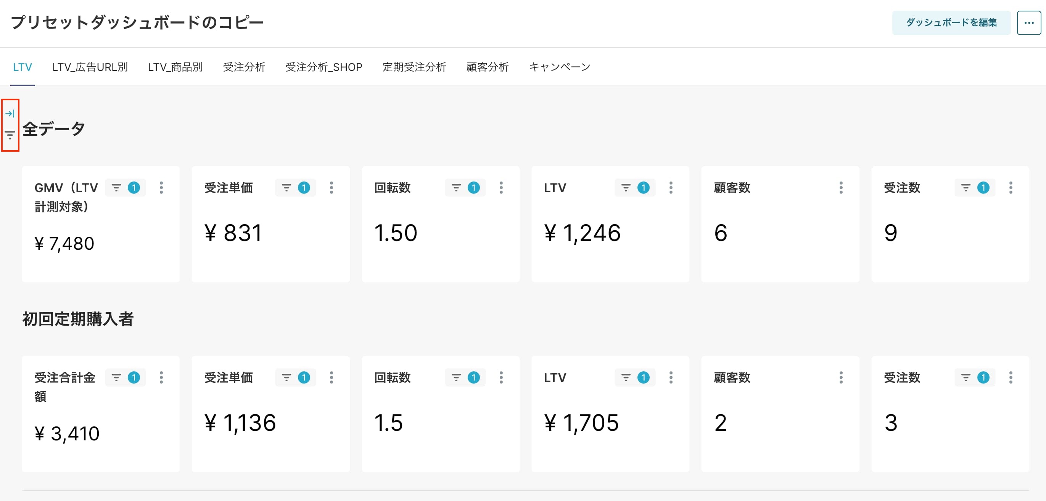The width and height of the screenshot is (1046, 501).
Task: Click the dashboard filter icon beside 全データ
Action: [x=10, y=134]
